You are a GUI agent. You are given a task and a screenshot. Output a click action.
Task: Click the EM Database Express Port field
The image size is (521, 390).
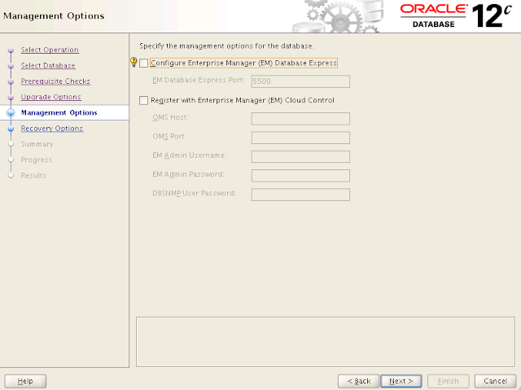(x=300, y=81)
